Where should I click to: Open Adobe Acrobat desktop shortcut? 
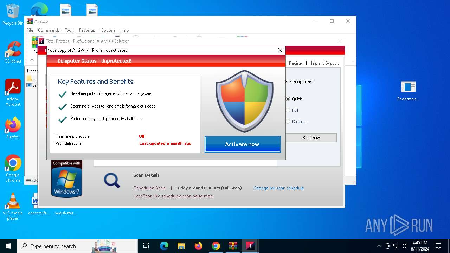coord(13,93)
